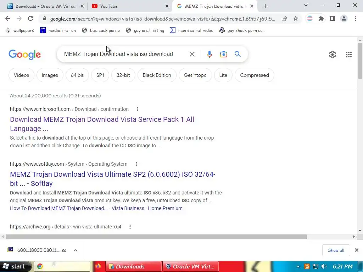
Task: Open options for microsoft.com result
Action: coord(138,109)
